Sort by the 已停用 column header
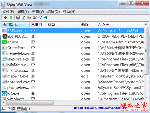Viewport: 150px width, 113px height. (x=38, y=25)
